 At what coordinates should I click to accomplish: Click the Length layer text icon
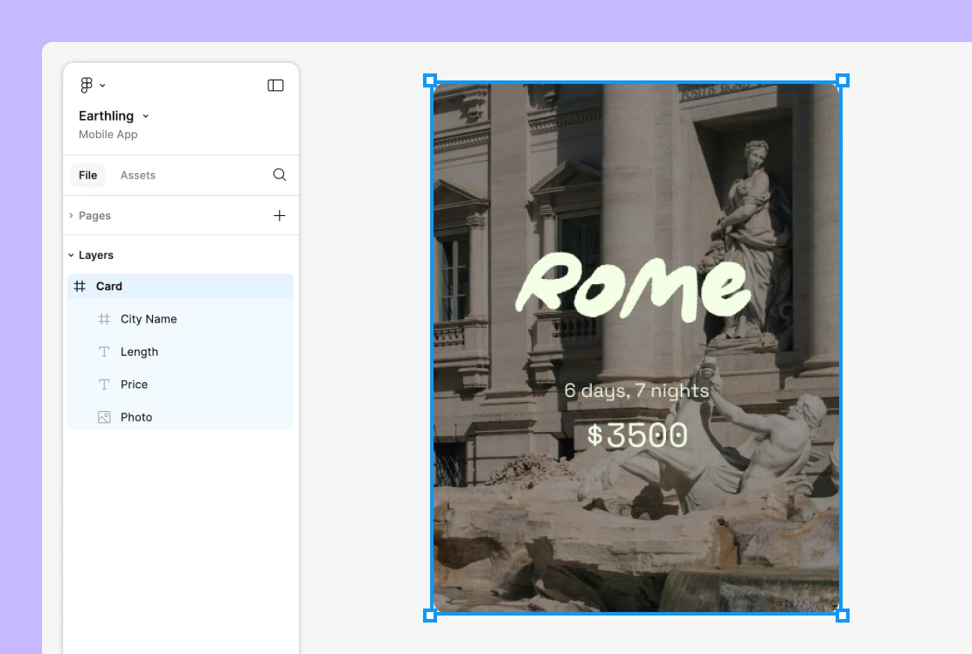[x=104, y=352]
